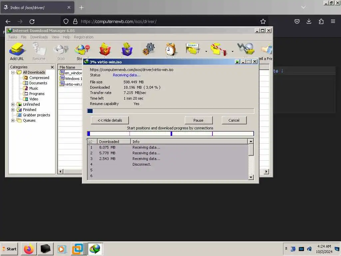341x256 pixels.
Task: Cancel the virtio-win.iso download
Action: tap(234, 120)
